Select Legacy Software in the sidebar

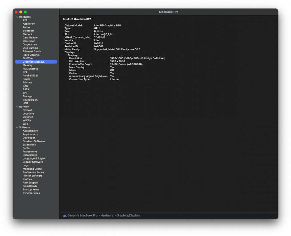coord(33,162)
